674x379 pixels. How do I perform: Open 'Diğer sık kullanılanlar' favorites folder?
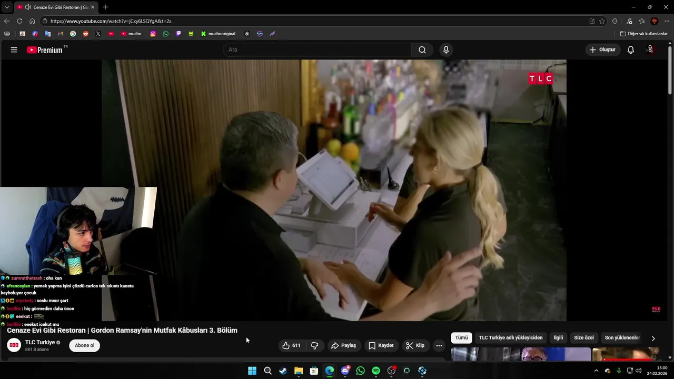tap(644, 34)
